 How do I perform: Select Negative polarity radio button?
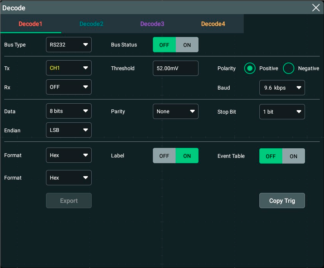pyautogui.click(x=289, y=69)
